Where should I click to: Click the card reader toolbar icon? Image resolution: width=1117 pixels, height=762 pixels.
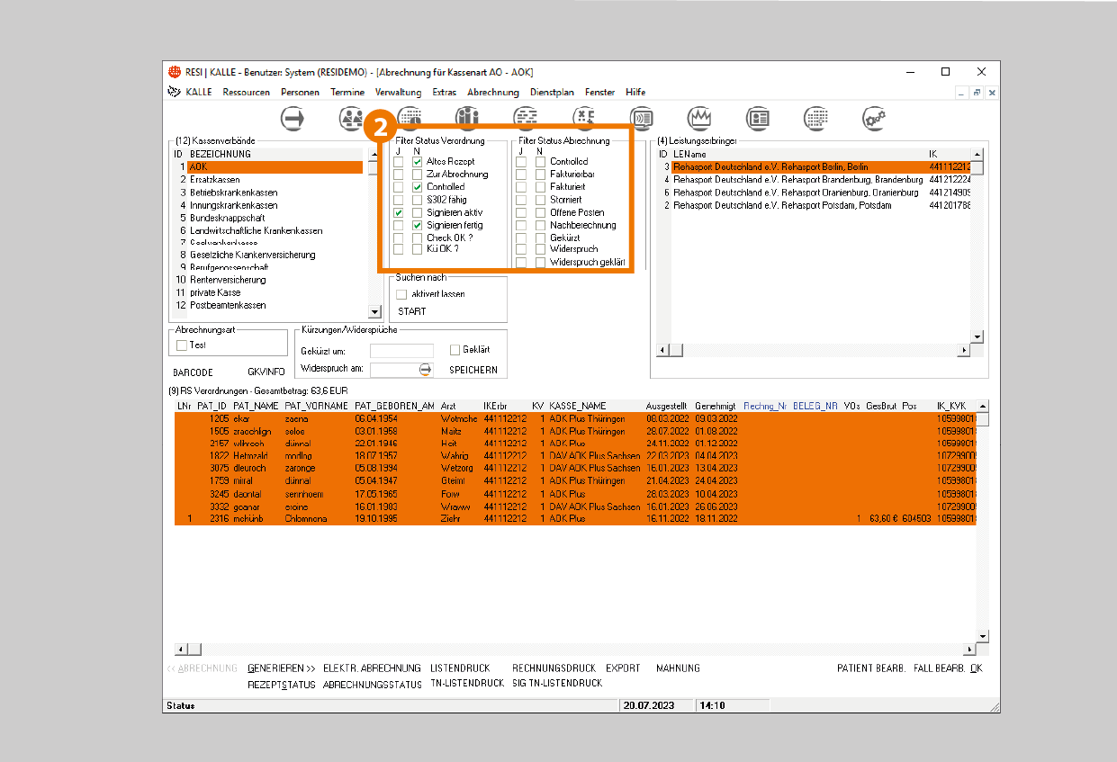[x=642, y=118]
